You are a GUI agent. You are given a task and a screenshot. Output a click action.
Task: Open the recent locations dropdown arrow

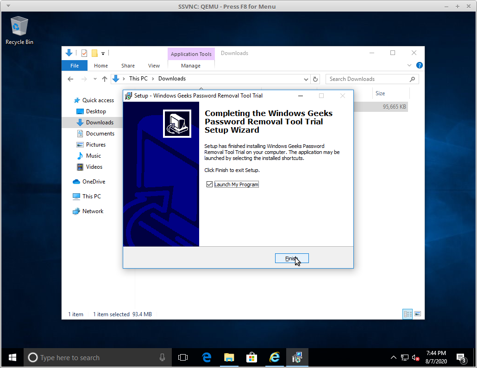95,79
